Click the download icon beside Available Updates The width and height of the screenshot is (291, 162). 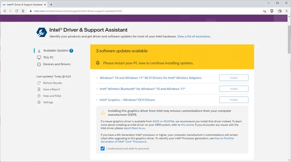pyautogui.click(x=39, y=50)
